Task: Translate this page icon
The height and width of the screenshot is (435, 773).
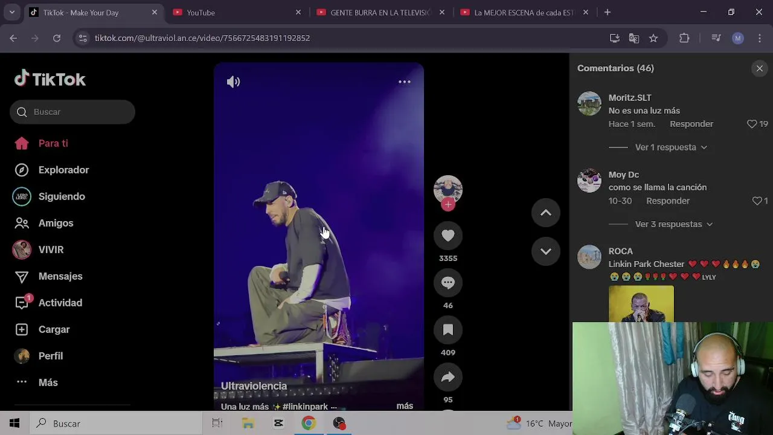Action: 634,38
